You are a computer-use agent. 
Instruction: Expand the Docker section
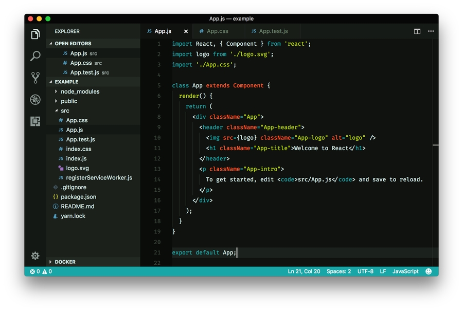(65, 262)
